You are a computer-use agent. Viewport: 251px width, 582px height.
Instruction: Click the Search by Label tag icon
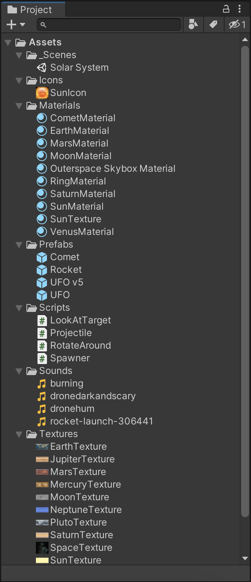[x=213, y=24]
